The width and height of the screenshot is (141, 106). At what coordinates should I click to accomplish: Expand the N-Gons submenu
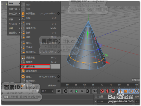point(14,24)
